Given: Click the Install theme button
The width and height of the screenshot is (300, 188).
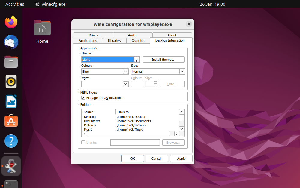Looking at the screenshot, I should coord(163,60).
